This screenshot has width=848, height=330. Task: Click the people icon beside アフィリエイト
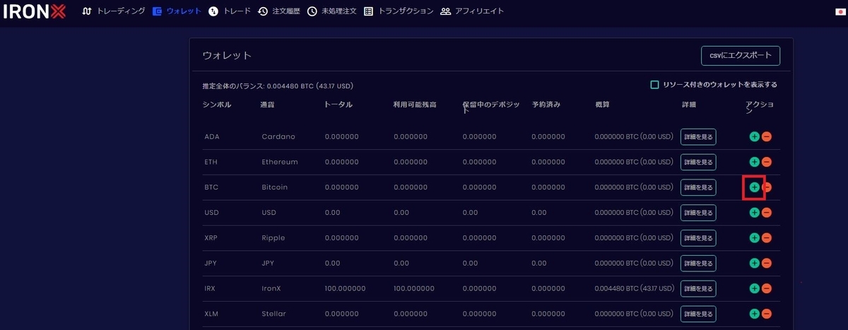coord(445,11)
